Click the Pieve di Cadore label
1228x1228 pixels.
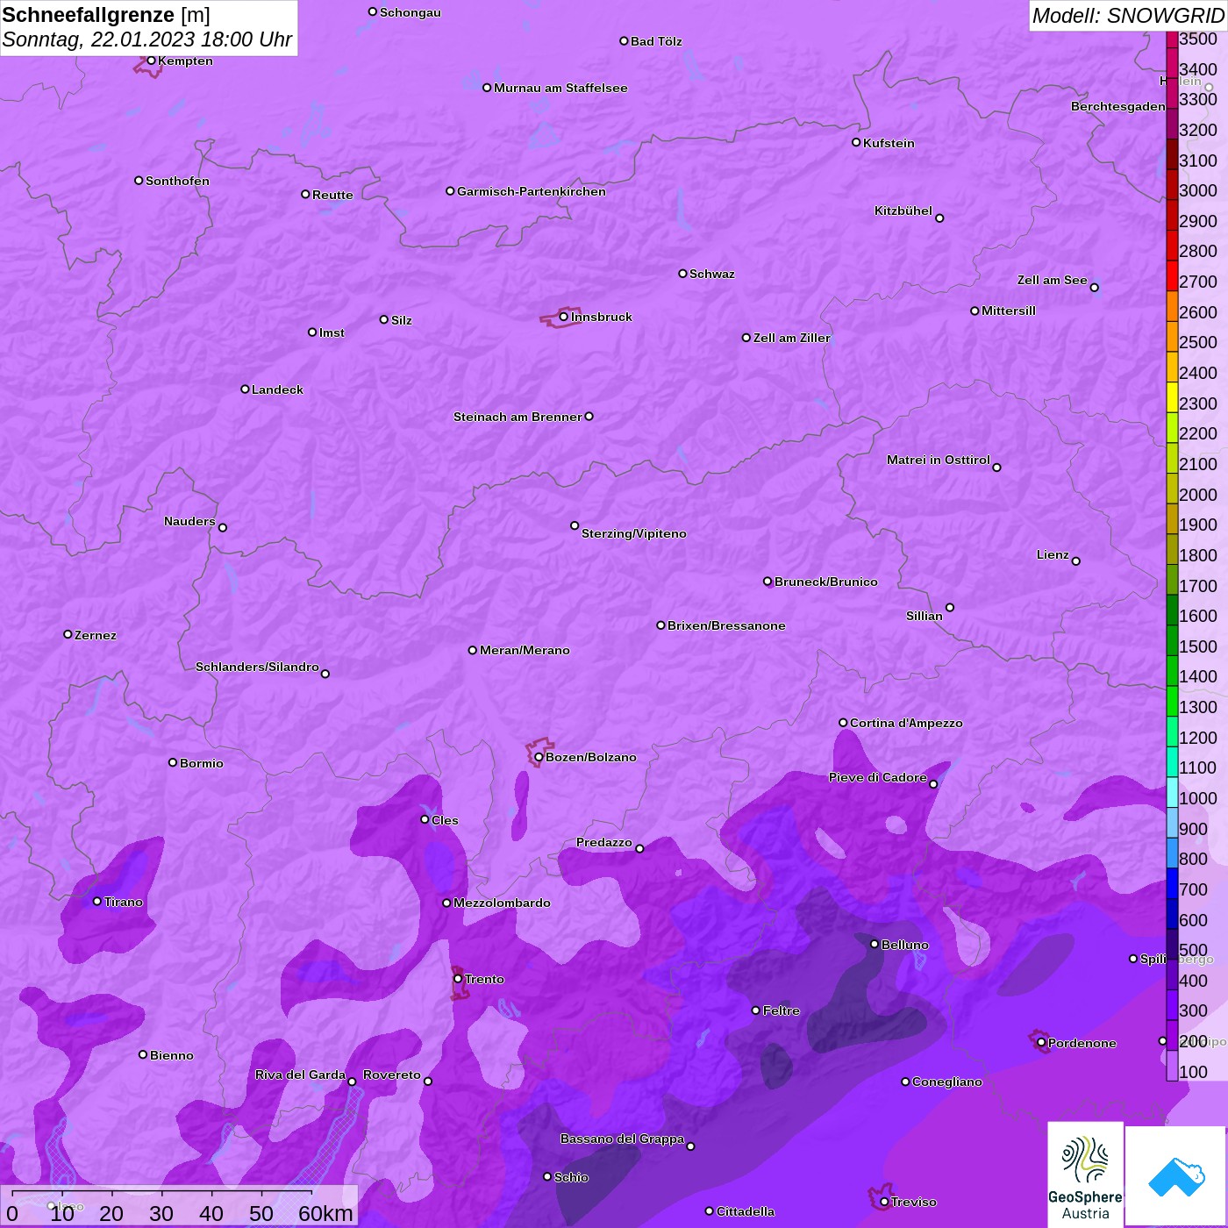point(878,777)
